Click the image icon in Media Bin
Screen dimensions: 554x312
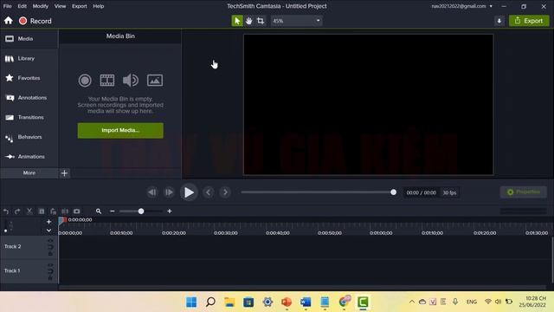155,81
